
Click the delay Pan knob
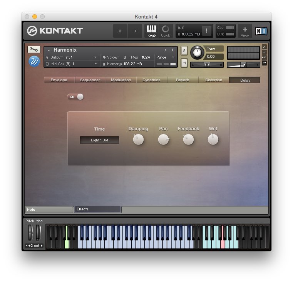pos(164,139)
